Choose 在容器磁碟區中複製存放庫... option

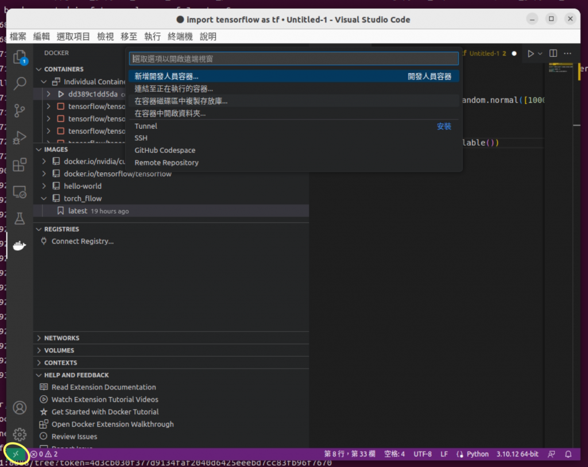[293, 101]
